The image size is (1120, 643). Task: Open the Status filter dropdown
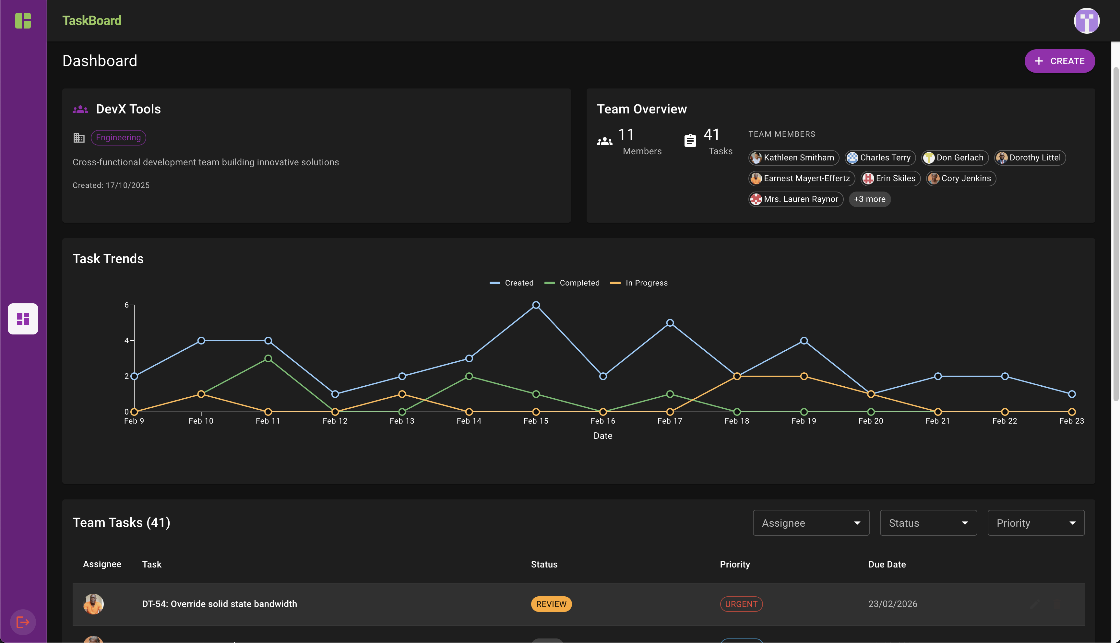click(x=928, y=523)
